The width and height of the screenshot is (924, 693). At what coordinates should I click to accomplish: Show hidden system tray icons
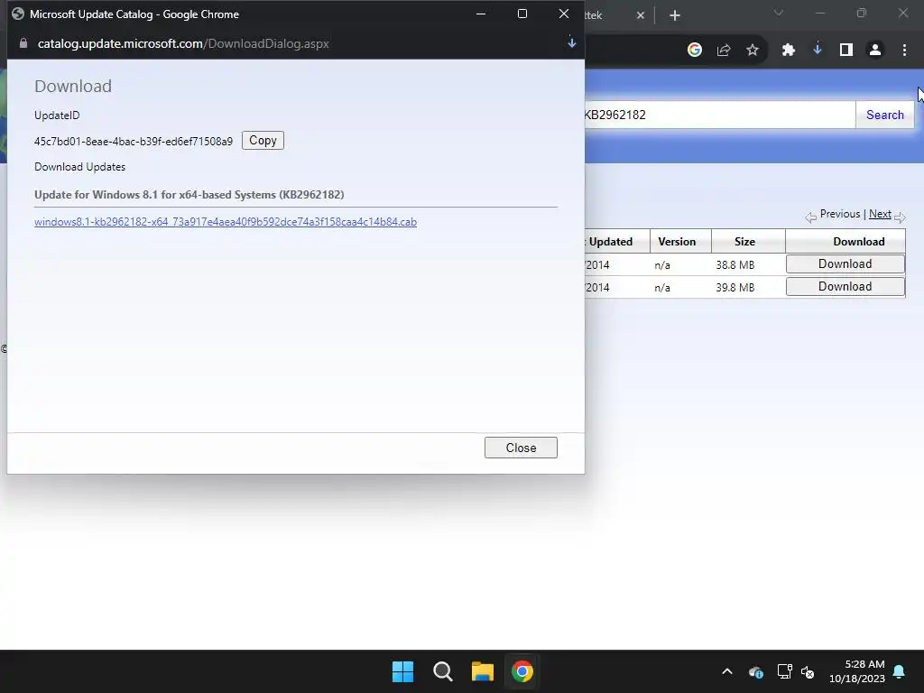click(727, 671)
